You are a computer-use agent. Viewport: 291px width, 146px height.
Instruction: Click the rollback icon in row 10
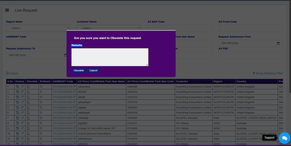[x=41, y=134]
